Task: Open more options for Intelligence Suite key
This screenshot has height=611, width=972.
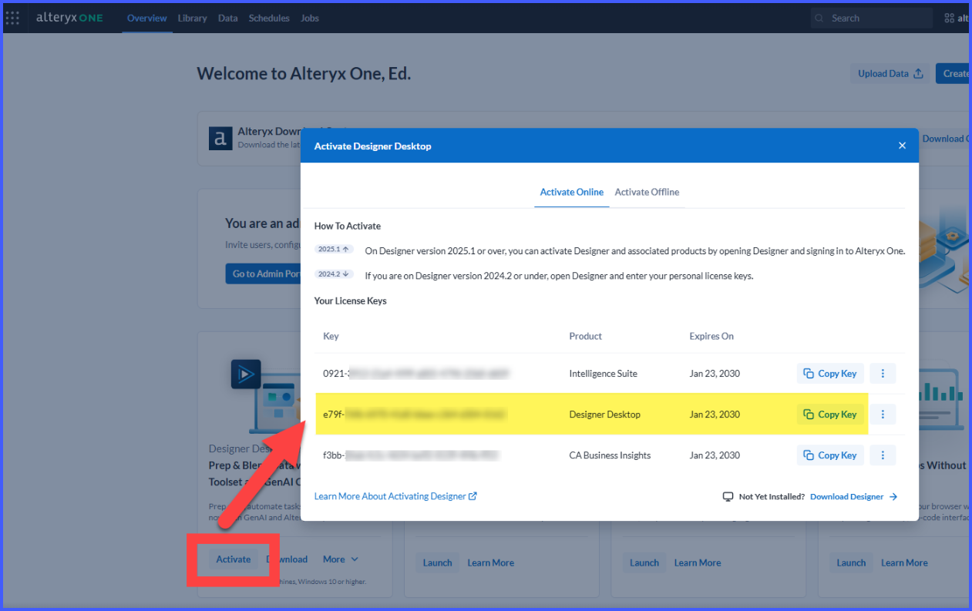Action: pos(883,373)
